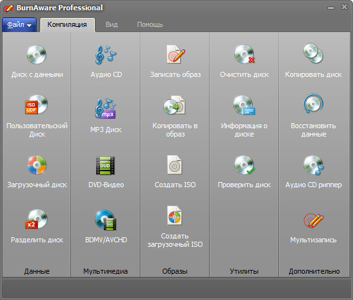Click the Образы category label

pyautogui.click(x=175, y=271)
